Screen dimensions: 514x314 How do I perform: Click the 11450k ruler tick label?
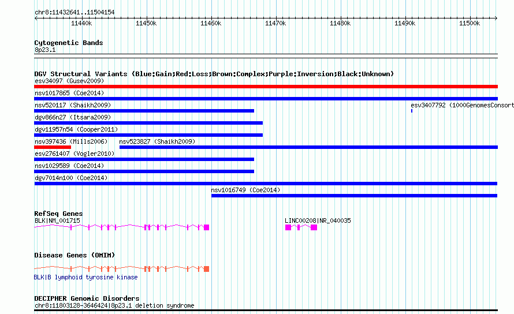146,23
